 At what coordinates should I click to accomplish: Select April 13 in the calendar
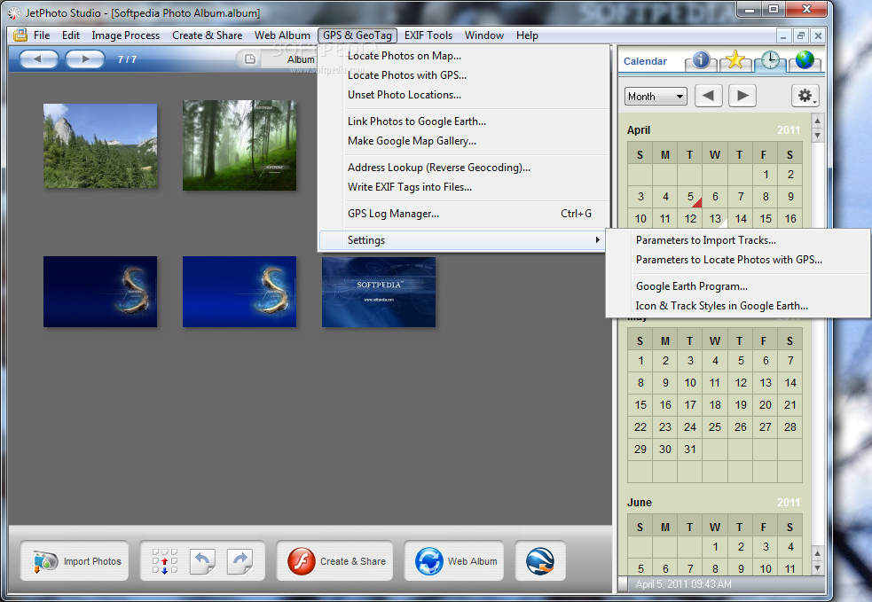click(x=715, y=218)
